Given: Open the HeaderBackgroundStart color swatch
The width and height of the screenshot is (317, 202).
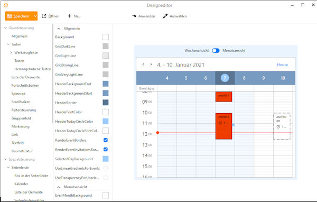Looking at the screenshot, I should coord(106,93).
